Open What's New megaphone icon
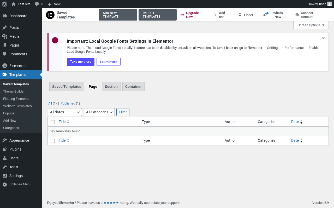 click(x=265, y=15)
